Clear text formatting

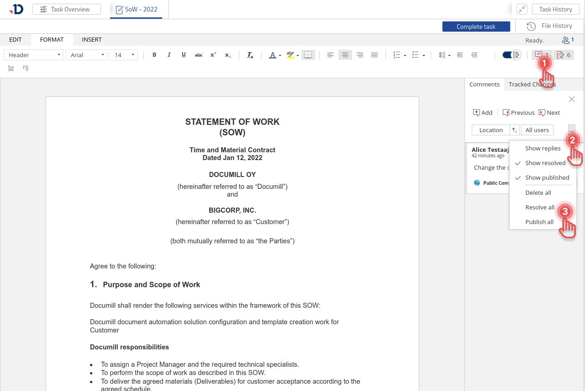click(x=250, y=55)
